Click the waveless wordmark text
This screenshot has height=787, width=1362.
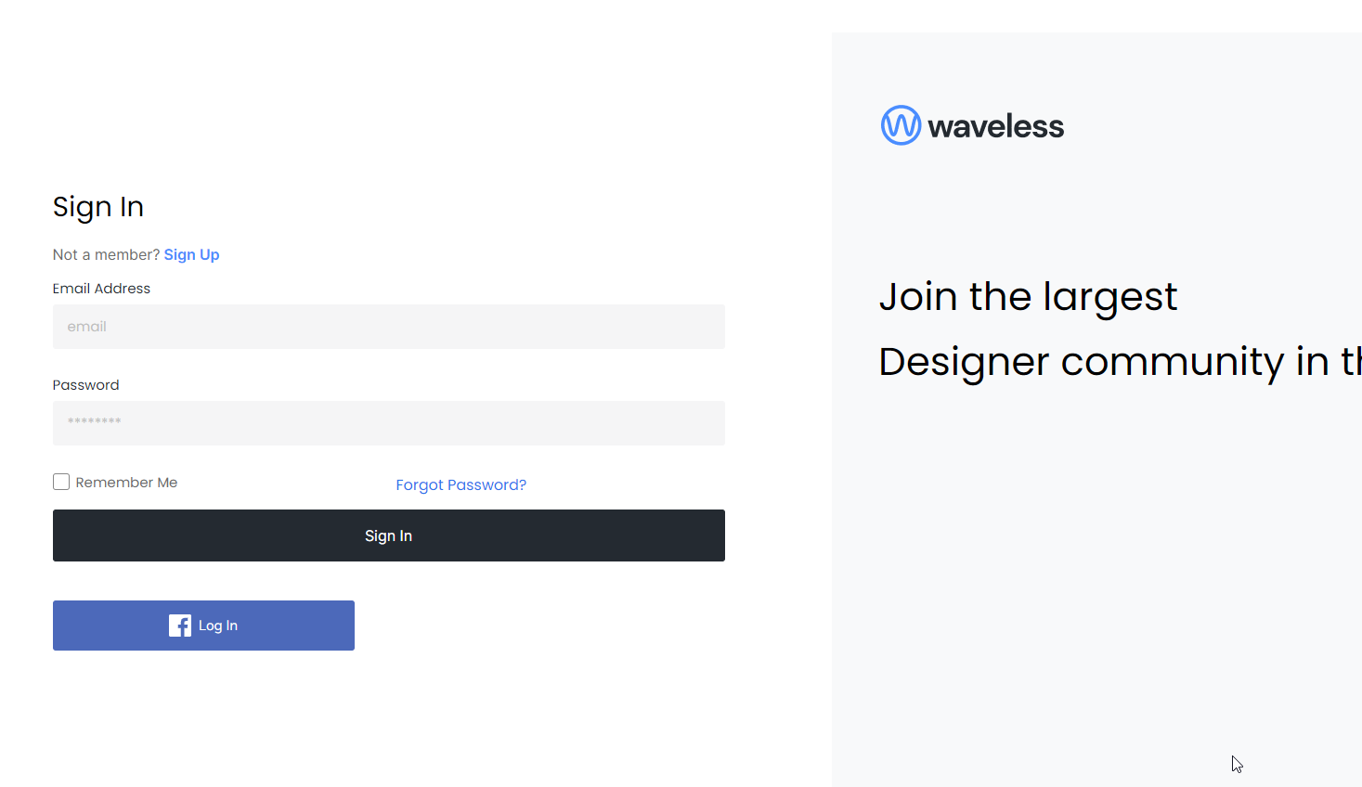995,125
